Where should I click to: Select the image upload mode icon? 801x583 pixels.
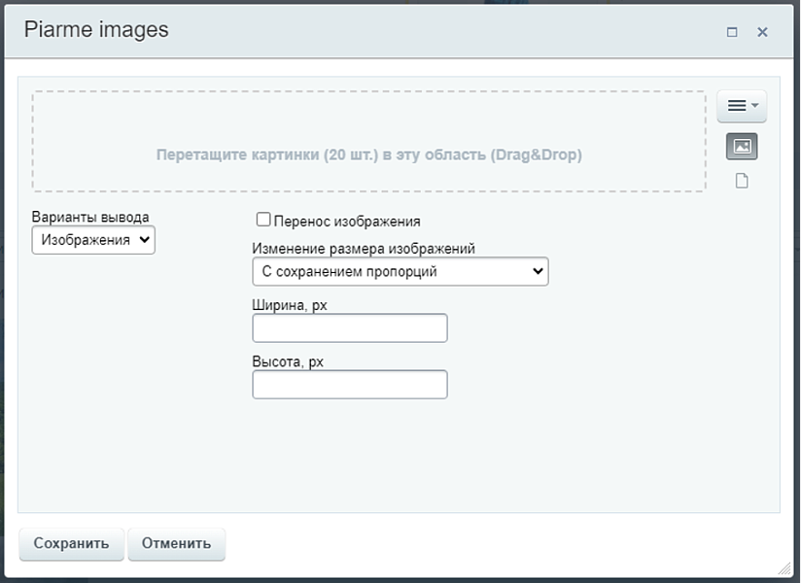point(742,147)
